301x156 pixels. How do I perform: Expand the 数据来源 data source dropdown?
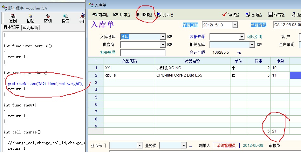tap(241, 37)
